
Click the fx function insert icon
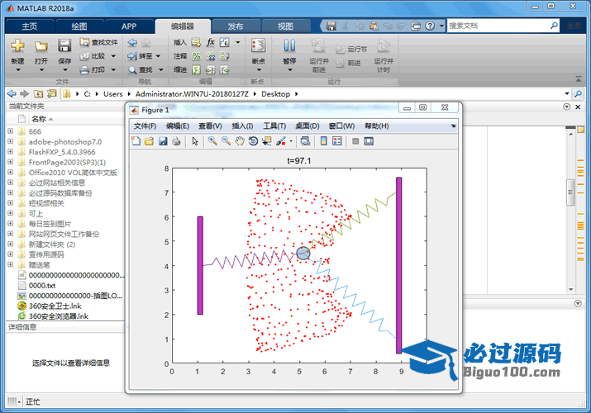pos(210,43)
